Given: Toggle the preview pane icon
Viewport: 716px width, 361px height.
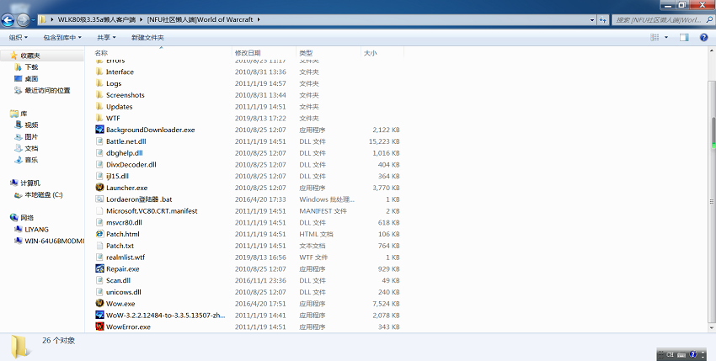Looking at the screenshot, I should pyautogui.click(x=684, y=37).
